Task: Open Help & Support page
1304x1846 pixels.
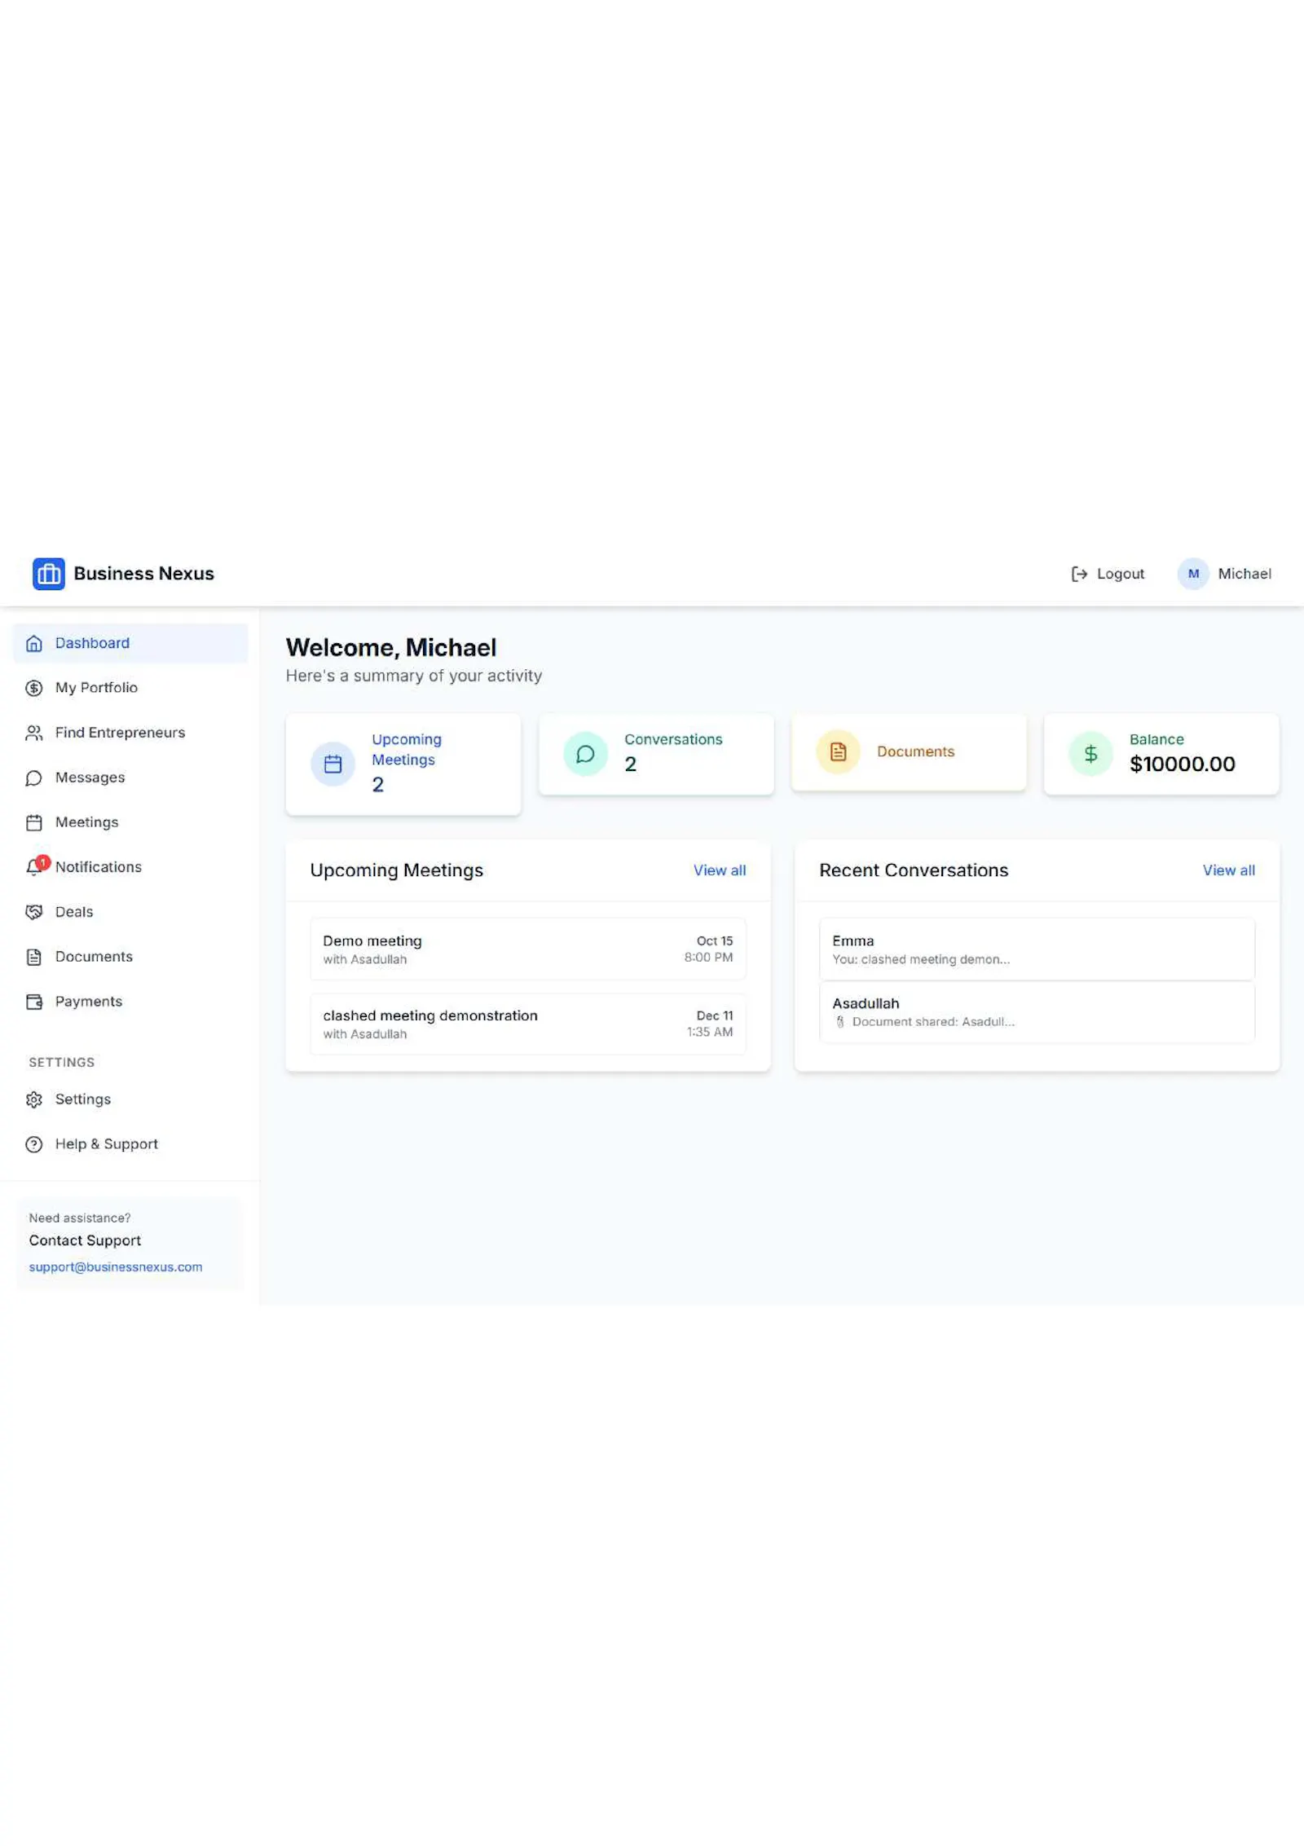Action: 130,1144
